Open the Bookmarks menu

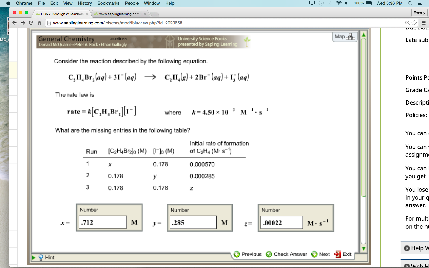(x=108, y=3)
